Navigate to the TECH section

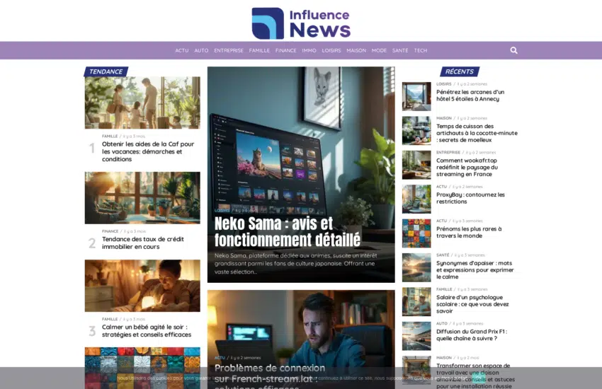tap(421, 50)
